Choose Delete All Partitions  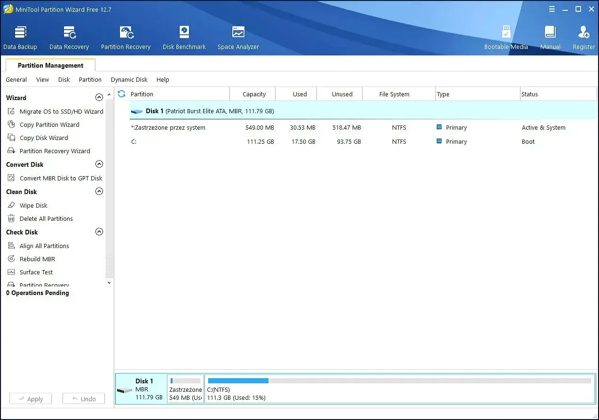click(x=46, y=218)
